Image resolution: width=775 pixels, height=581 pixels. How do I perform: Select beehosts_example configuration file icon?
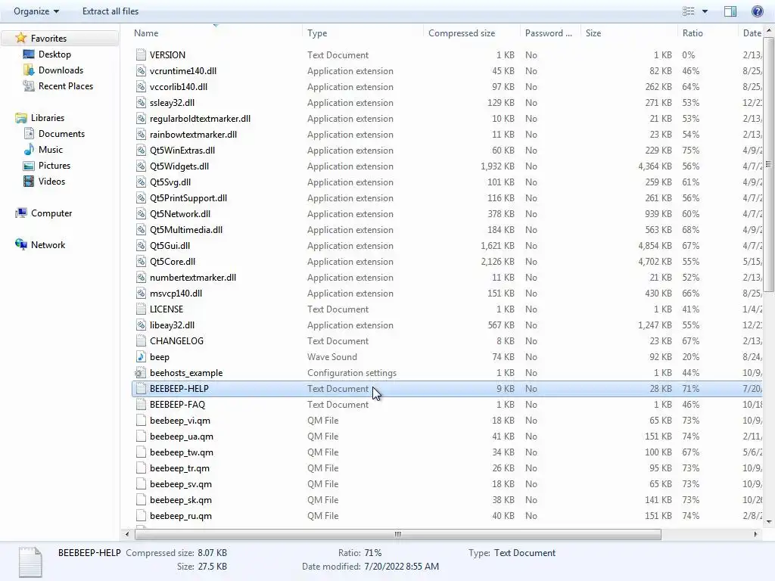point(141,372)
